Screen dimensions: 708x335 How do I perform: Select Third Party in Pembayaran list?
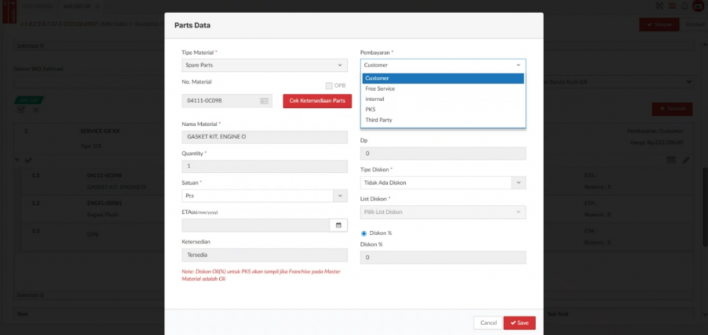[379, 120]
